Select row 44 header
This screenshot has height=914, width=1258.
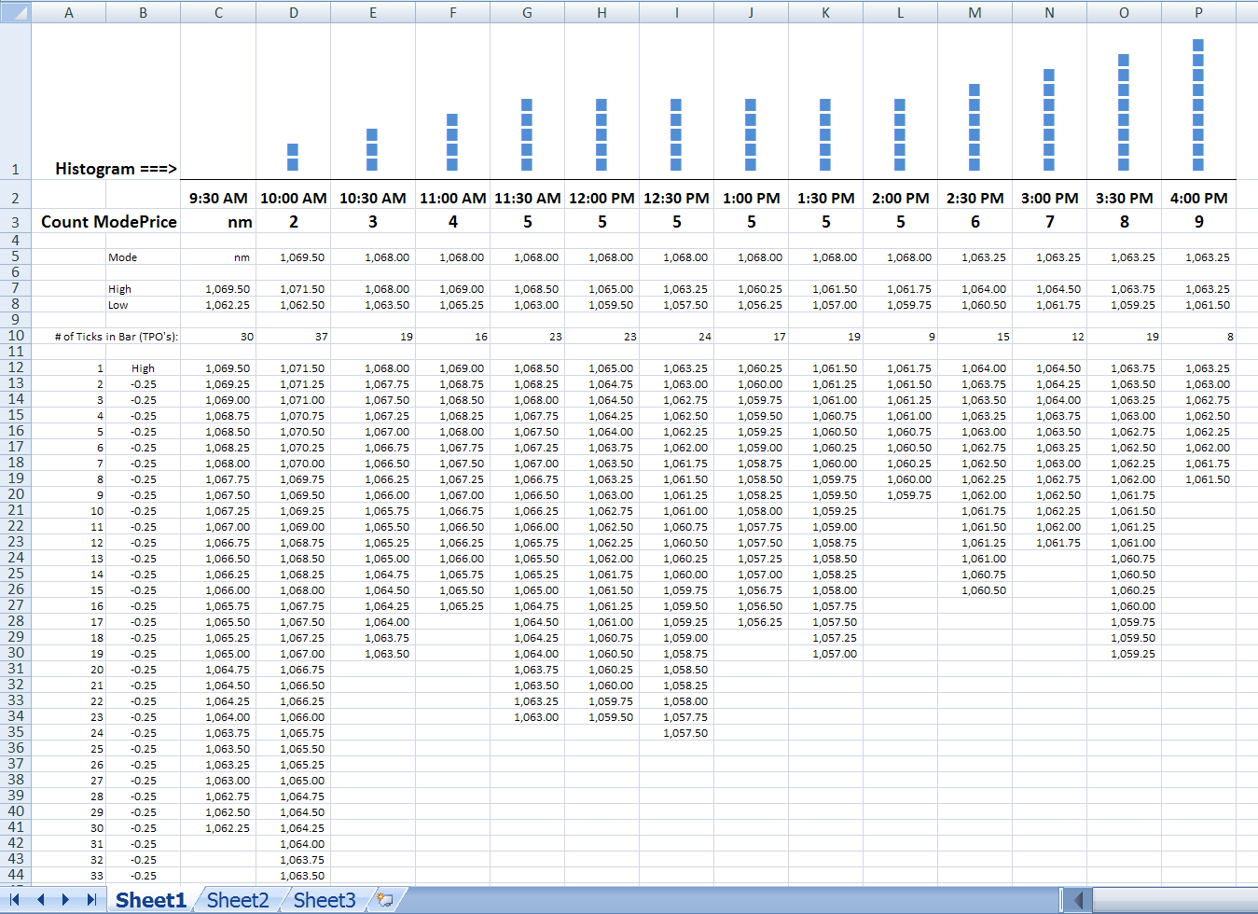click(x=15, y=875)
